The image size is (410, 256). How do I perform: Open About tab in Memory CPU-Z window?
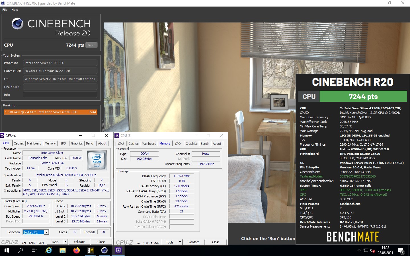(x=217, y=144)
